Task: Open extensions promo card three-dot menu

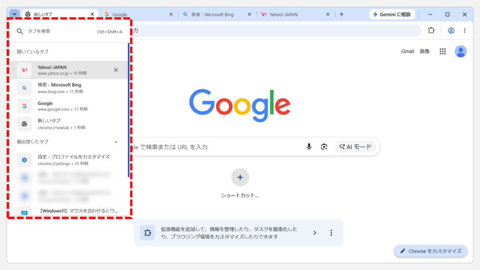Action: point(331,233)
